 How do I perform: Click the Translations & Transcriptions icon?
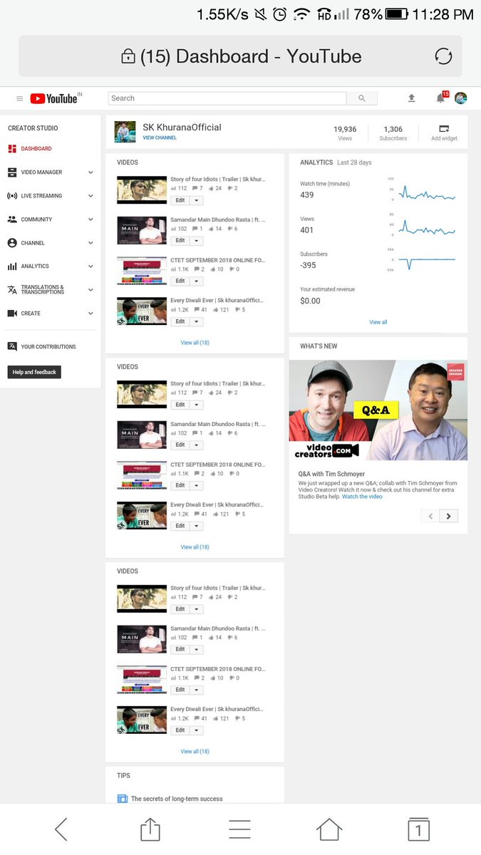point(12,290)
